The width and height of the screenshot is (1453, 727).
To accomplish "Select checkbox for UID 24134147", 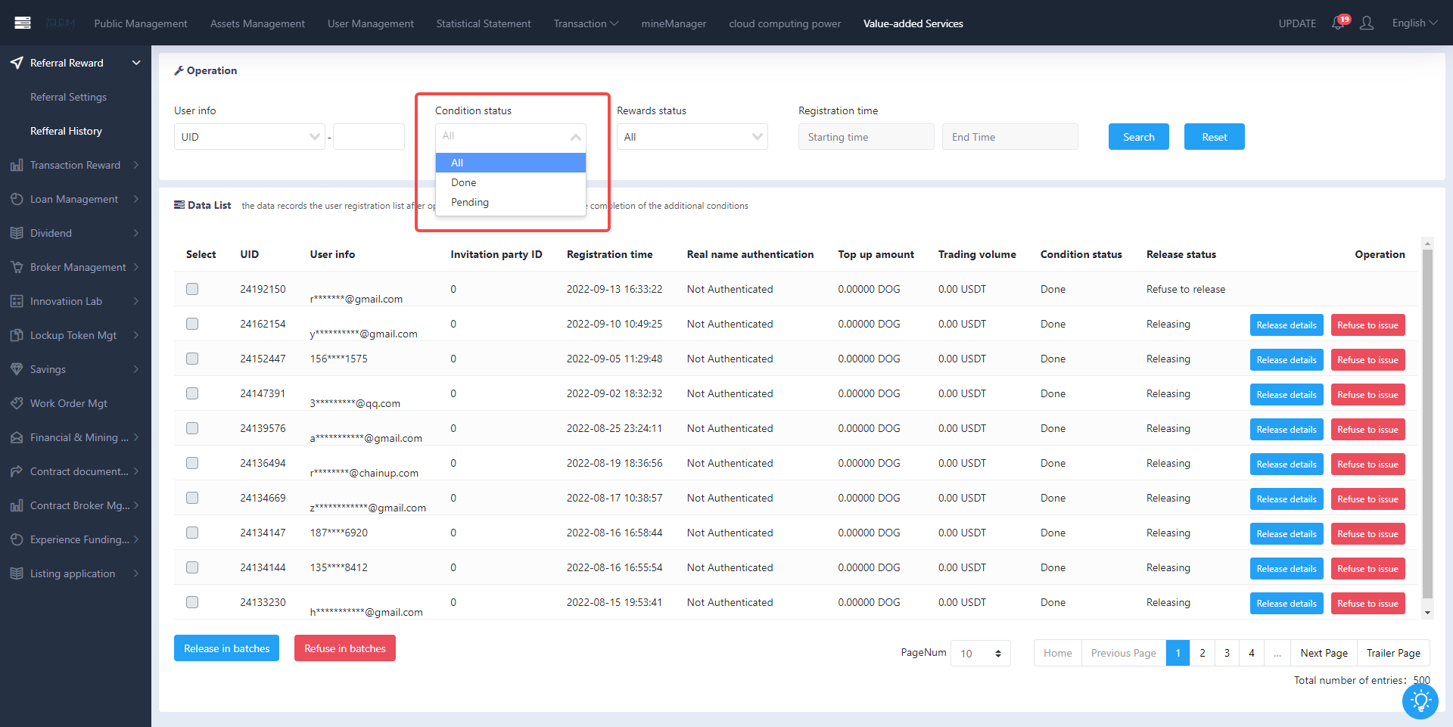I will pyautogui.click(x=192, y=533).
